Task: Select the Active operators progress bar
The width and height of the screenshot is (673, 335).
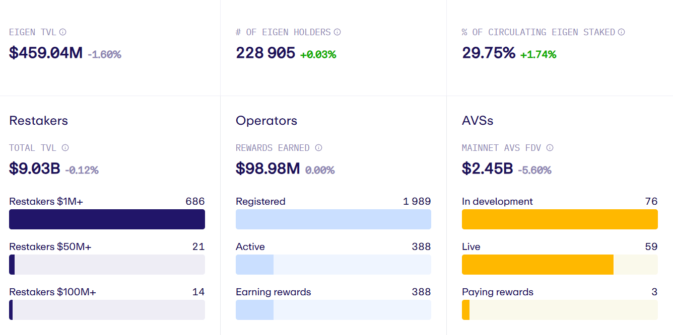Action: tap(333, 265)
